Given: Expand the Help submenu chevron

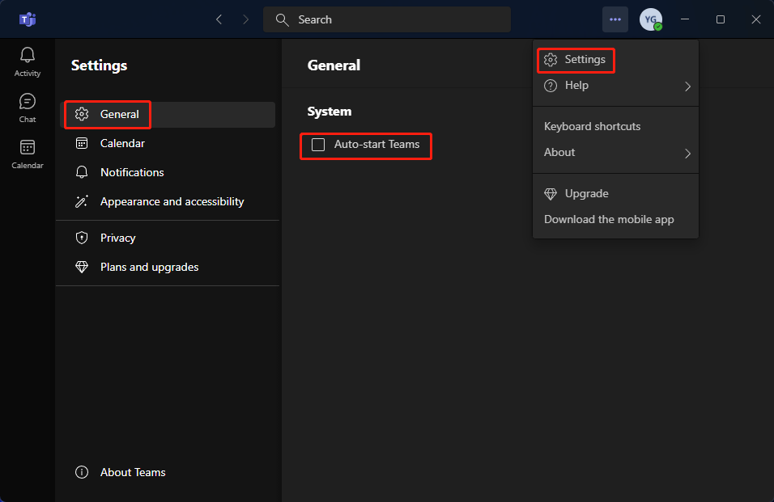Looking at the screenshot, I should click(687, 86).
